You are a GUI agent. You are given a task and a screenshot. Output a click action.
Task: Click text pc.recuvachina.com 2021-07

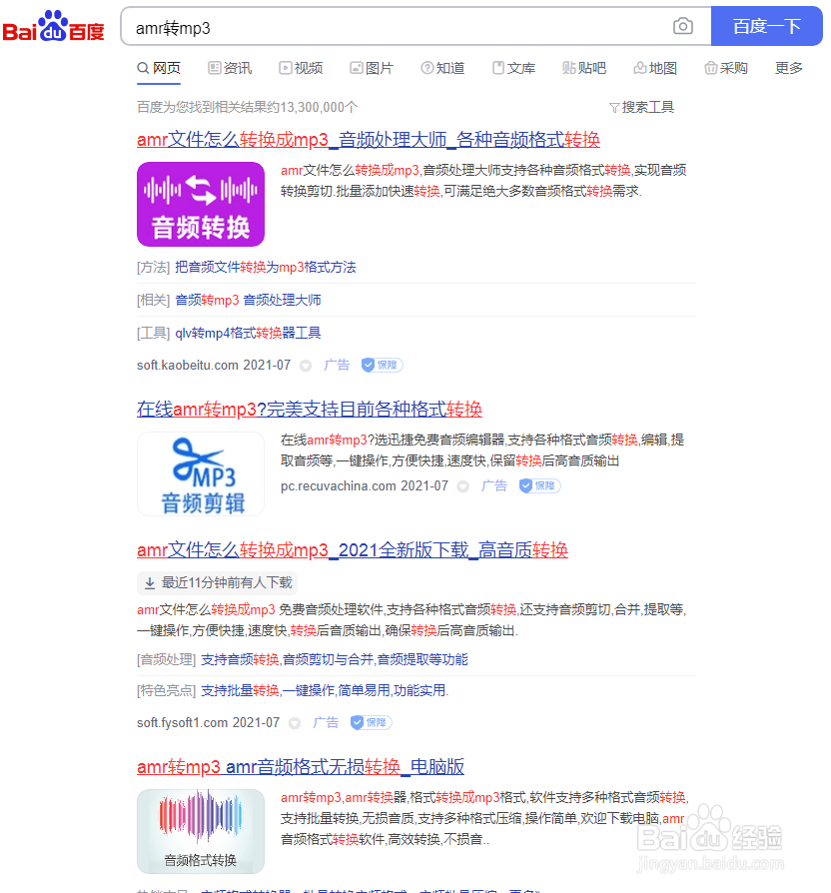[365, 485]
